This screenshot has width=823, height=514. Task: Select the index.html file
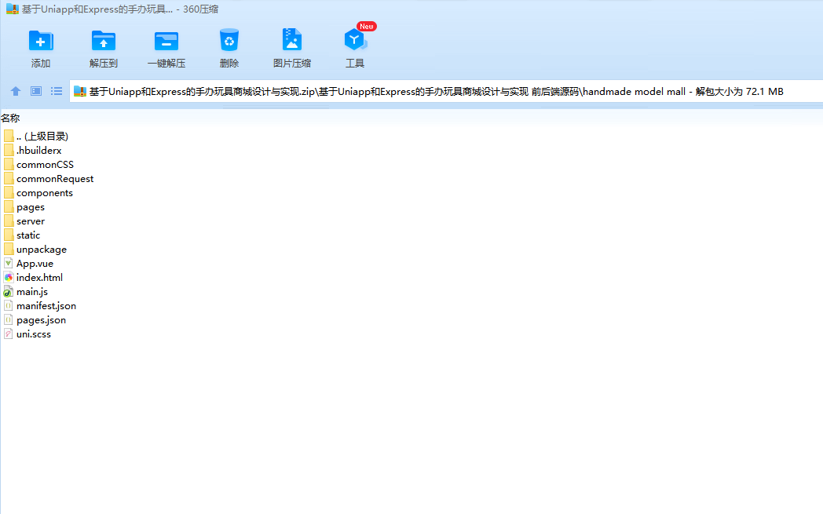[x=33, y=278]
